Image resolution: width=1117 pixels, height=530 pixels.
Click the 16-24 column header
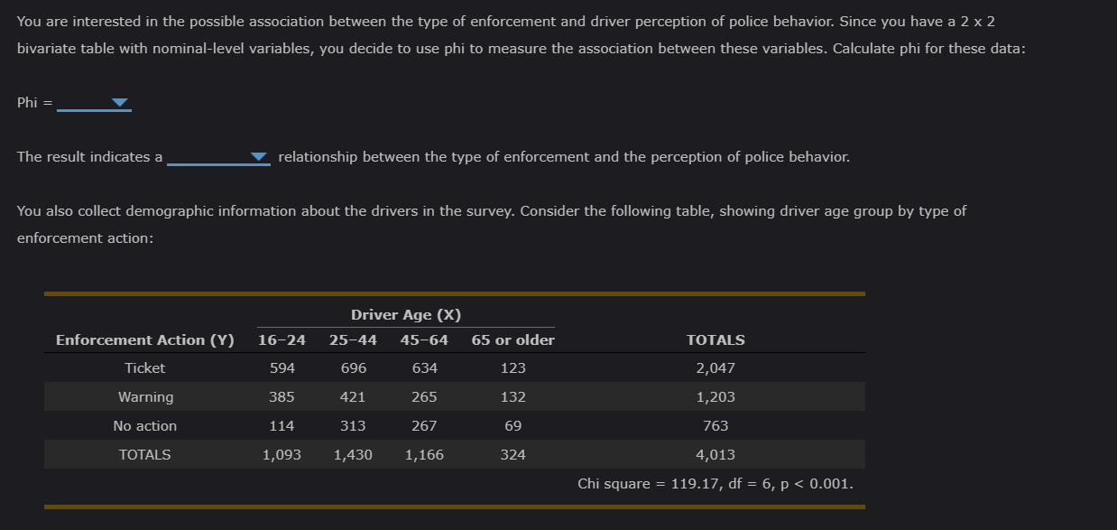coord(282,339)
